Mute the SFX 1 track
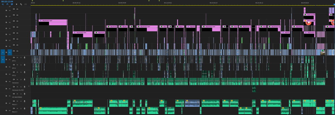The height and width of the screenshot is (115, 335). tap(17, 58)
